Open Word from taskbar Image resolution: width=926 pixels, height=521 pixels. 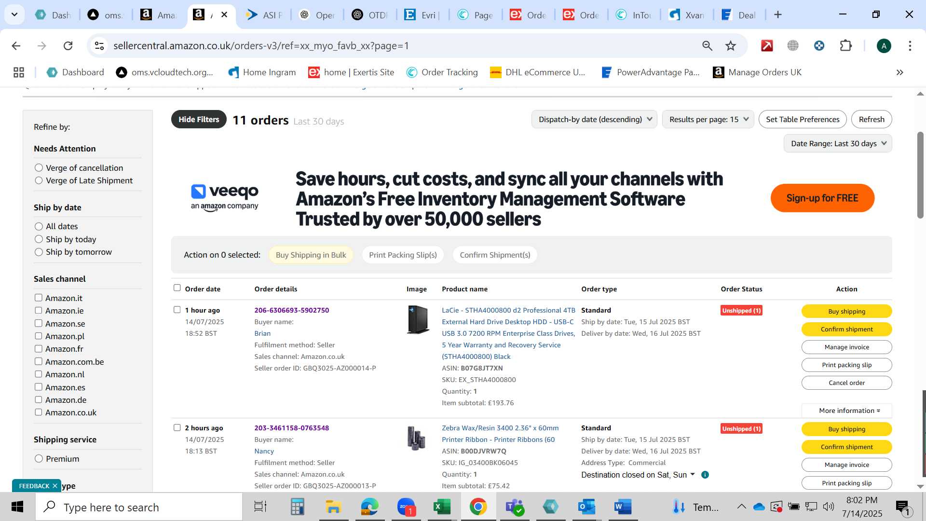pyautogui.click(x=623, y=507)
